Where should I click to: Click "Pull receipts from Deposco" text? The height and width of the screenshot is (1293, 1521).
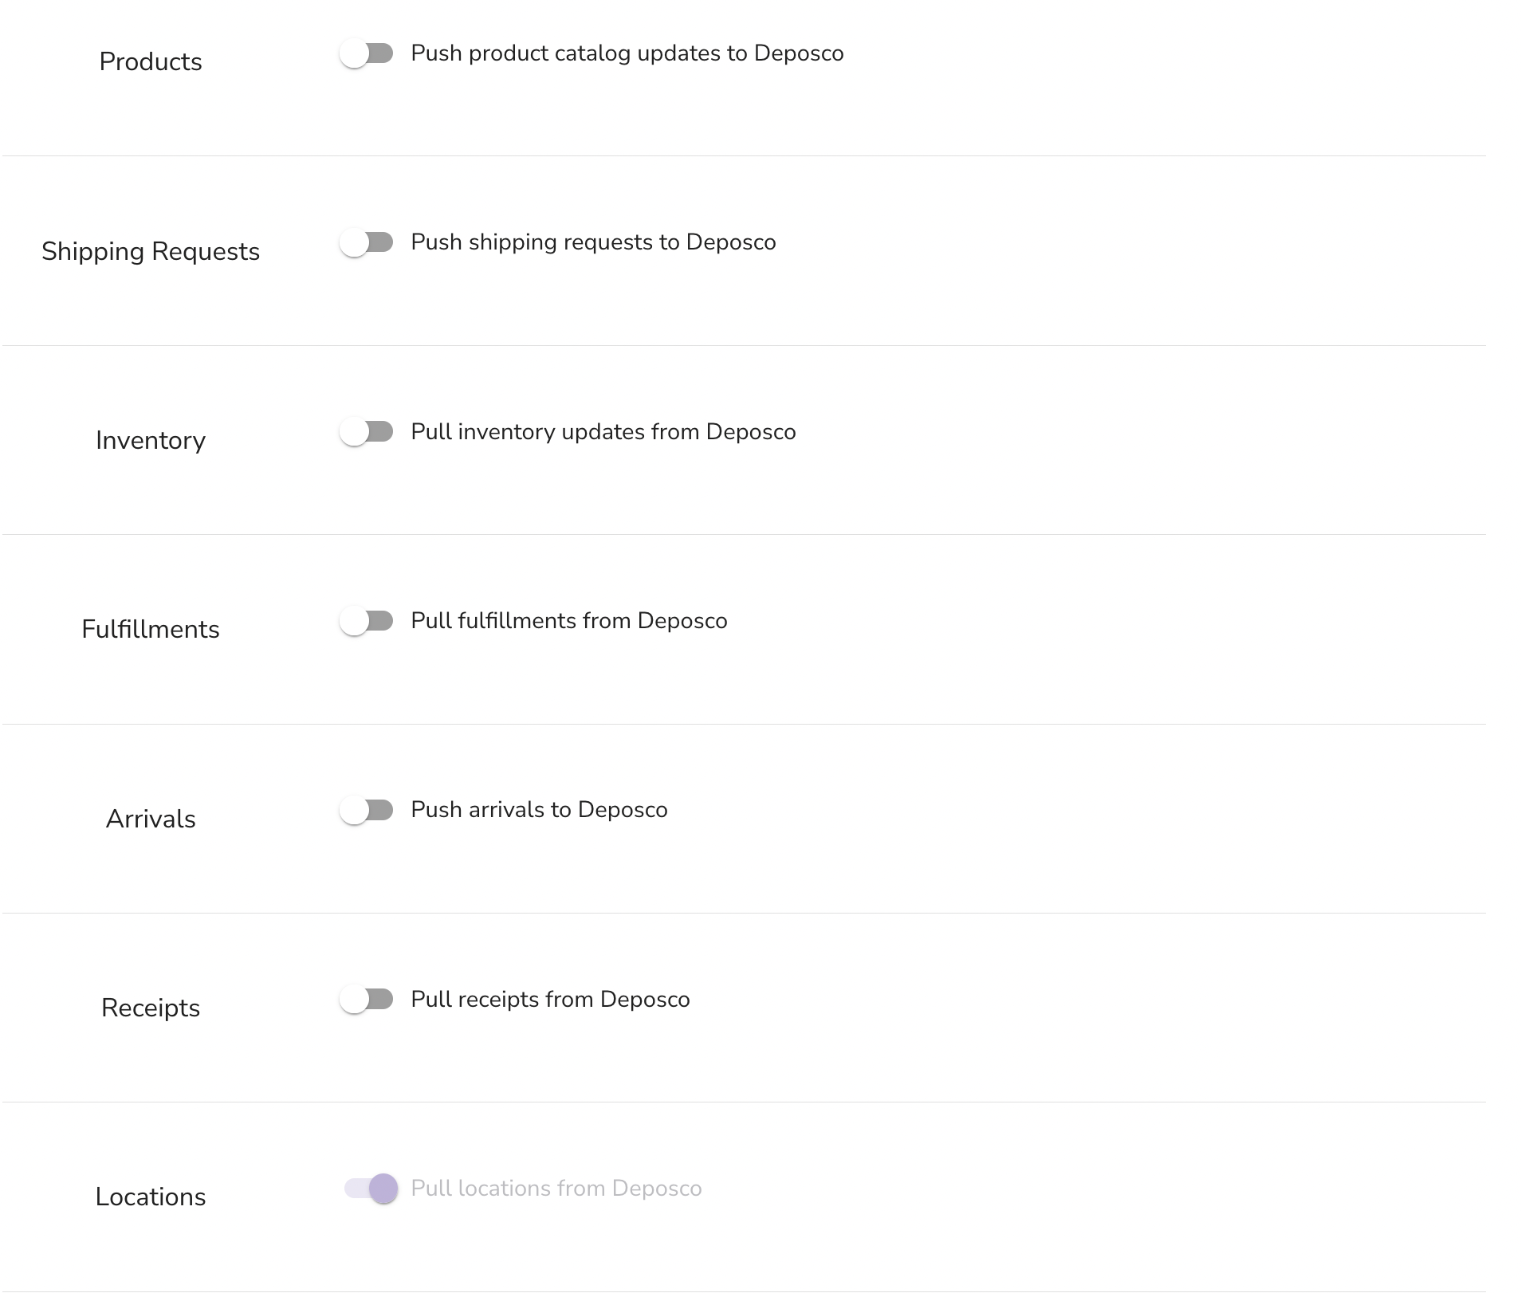pyautogui.click(x=550, y=1000)
